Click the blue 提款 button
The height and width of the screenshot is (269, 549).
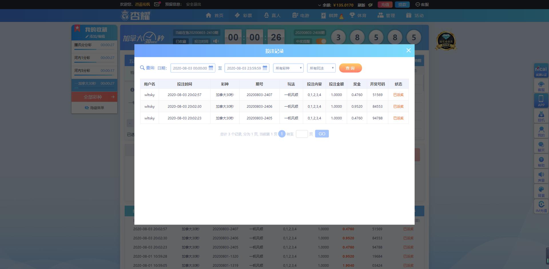pyautogui.click(x=402, y=5)
